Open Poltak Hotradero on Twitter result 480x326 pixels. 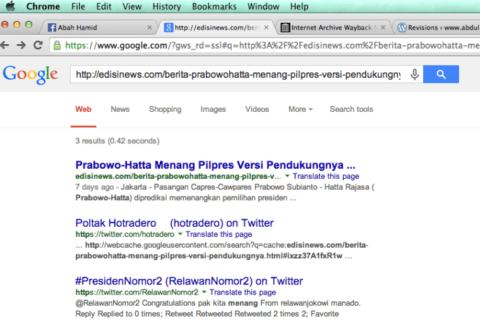coord(174,223)
